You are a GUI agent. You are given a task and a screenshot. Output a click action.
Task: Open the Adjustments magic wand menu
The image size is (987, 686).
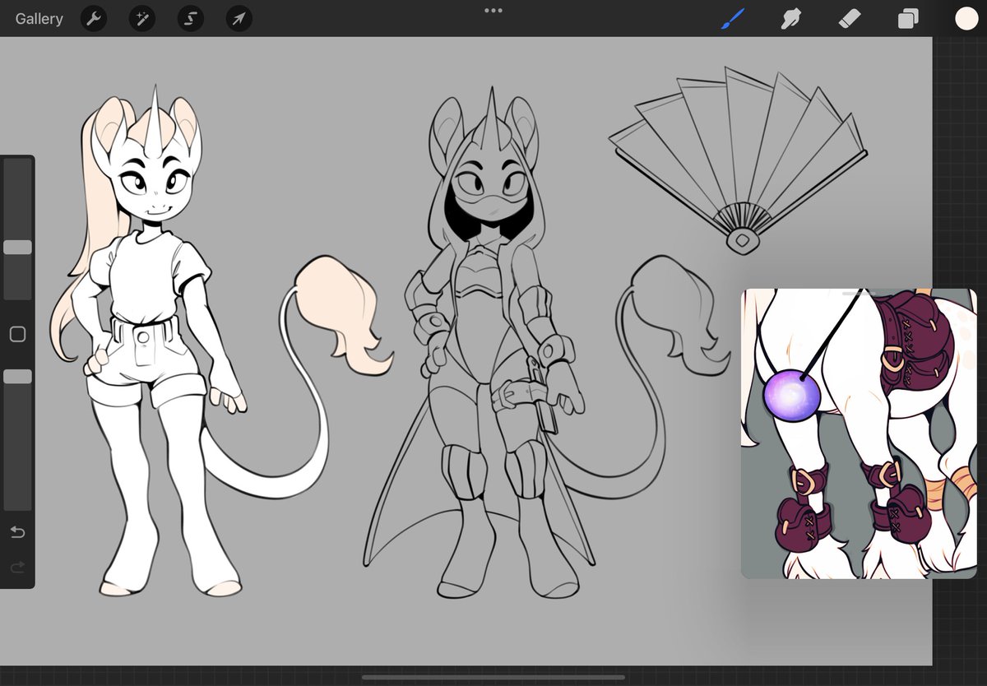[142, 18]
